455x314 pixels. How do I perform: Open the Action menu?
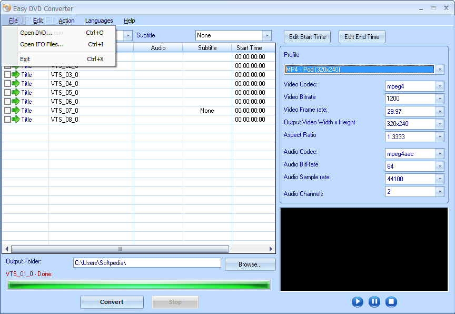coord(66,21)
